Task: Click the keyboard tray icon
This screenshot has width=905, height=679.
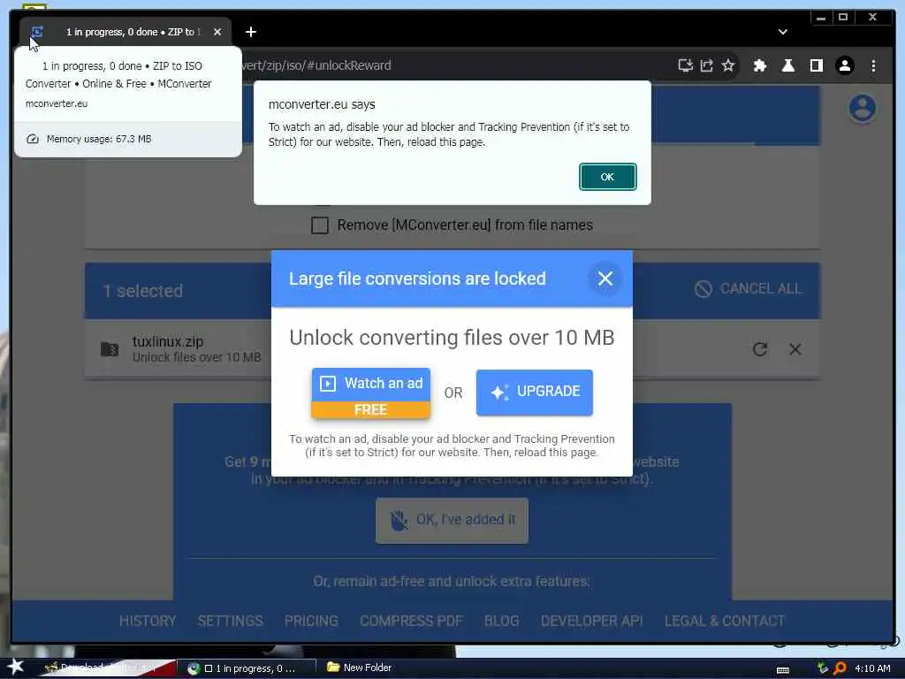Action: point(783,670)
